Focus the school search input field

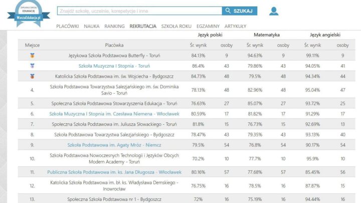[x=139, y=11]
